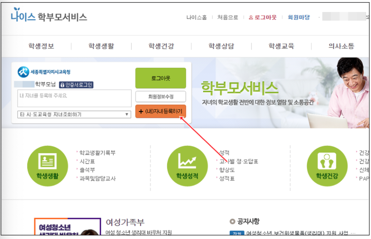Click the 처음으로 link
The image size is (371, 239).
point(228,17)
